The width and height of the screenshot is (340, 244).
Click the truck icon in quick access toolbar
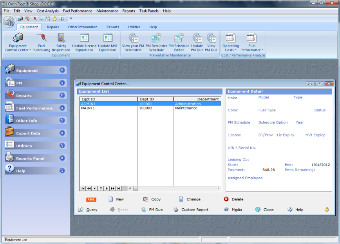click(20, 19)
